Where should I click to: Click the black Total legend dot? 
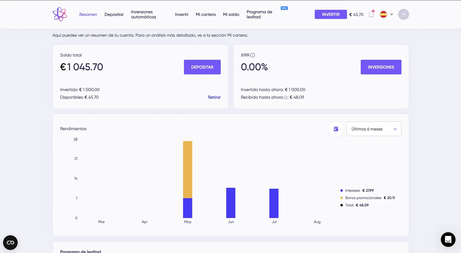(x=342, y=205)
